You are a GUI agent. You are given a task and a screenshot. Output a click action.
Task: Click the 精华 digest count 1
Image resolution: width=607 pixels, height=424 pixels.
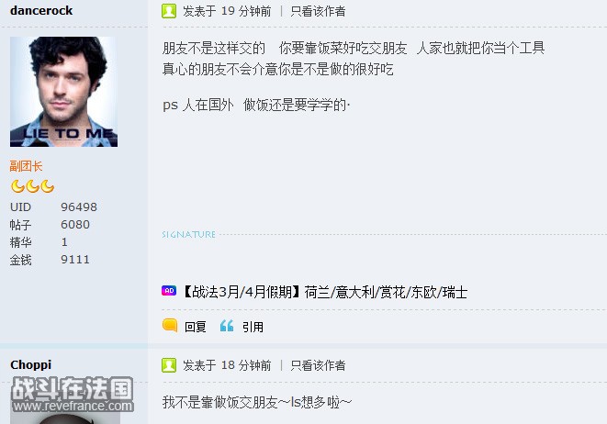click(x=64, y=242)
